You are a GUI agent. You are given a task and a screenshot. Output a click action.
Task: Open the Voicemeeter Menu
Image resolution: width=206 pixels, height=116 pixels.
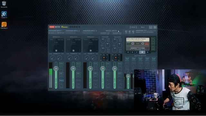pos(143,27)
